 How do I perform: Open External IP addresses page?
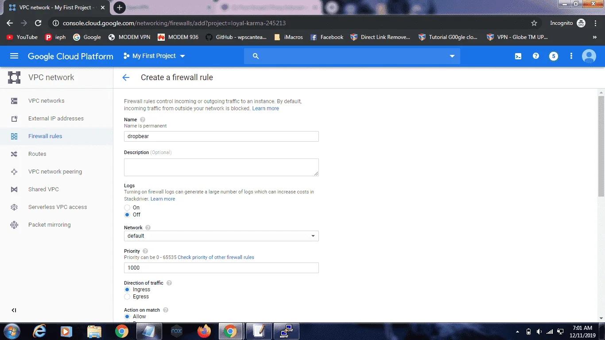coord(56,119)
